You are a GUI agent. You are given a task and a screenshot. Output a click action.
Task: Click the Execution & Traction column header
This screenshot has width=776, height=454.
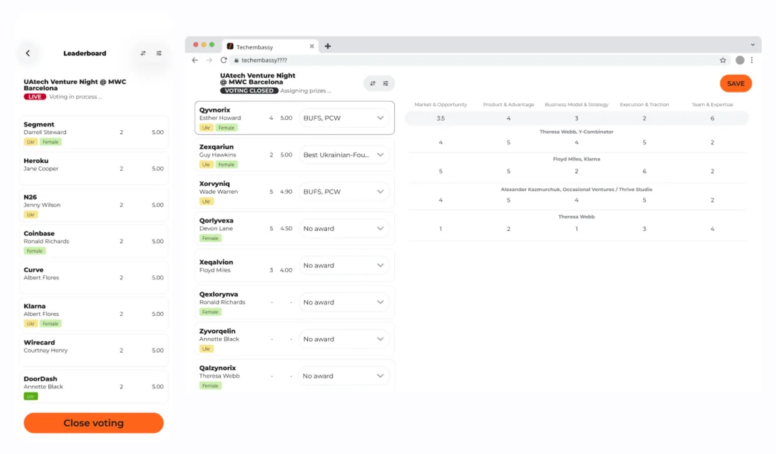pyautogui.click(x=644, y=104)
